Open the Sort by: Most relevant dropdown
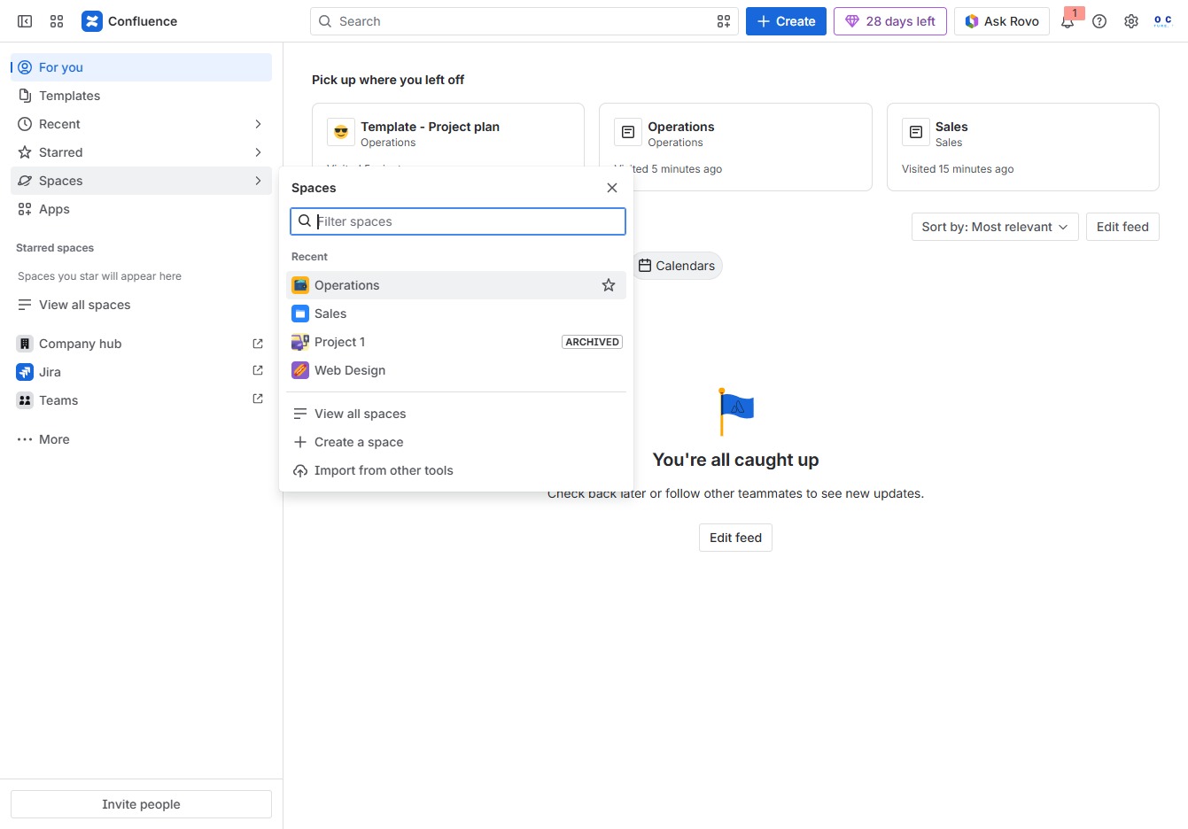The width and height of the screenshot is (1188, 829). pyautogui.click(x=995, y=227)
